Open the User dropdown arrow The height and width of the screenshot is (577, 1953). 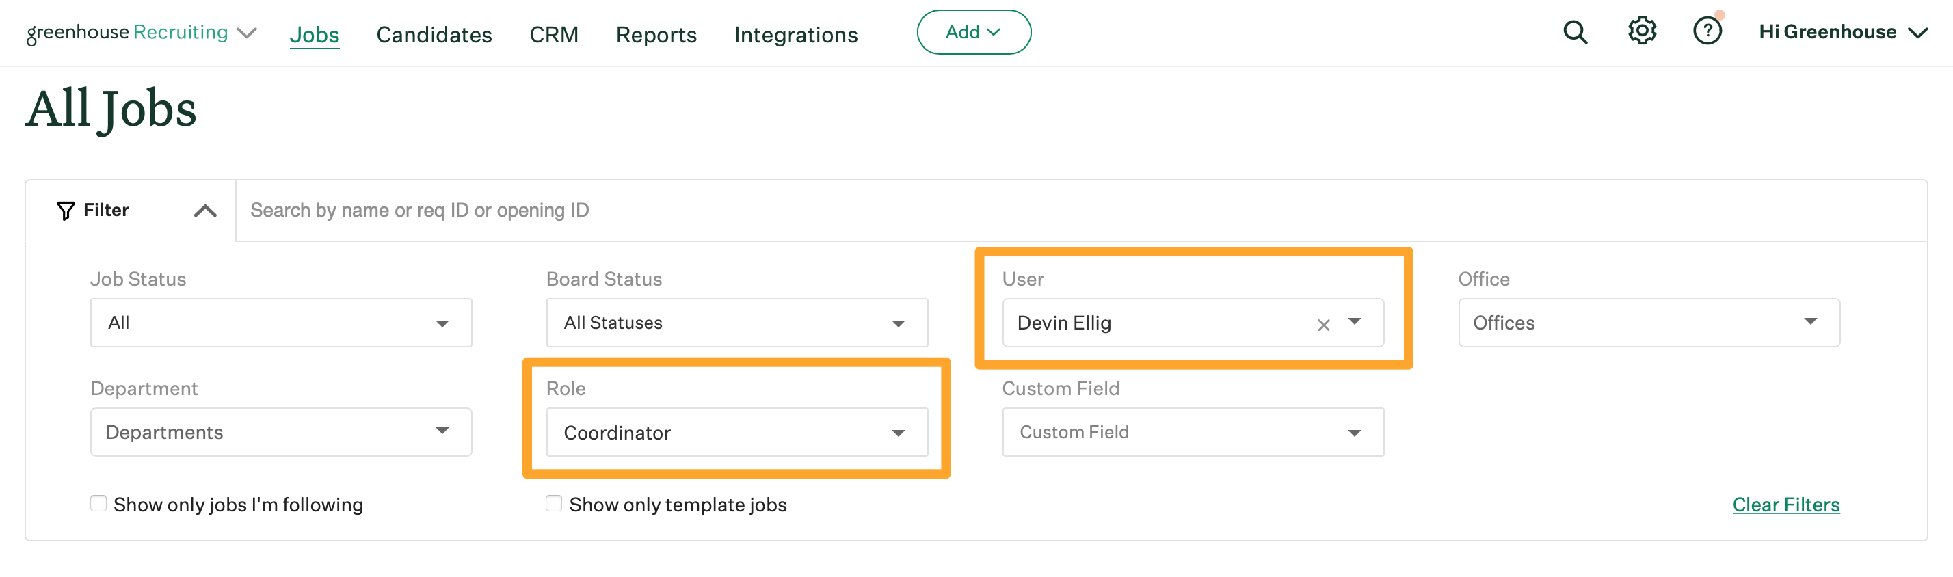tap(1354, 321)
